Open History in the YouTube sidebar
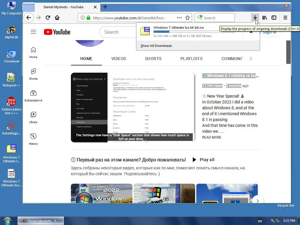 point(33,139)
